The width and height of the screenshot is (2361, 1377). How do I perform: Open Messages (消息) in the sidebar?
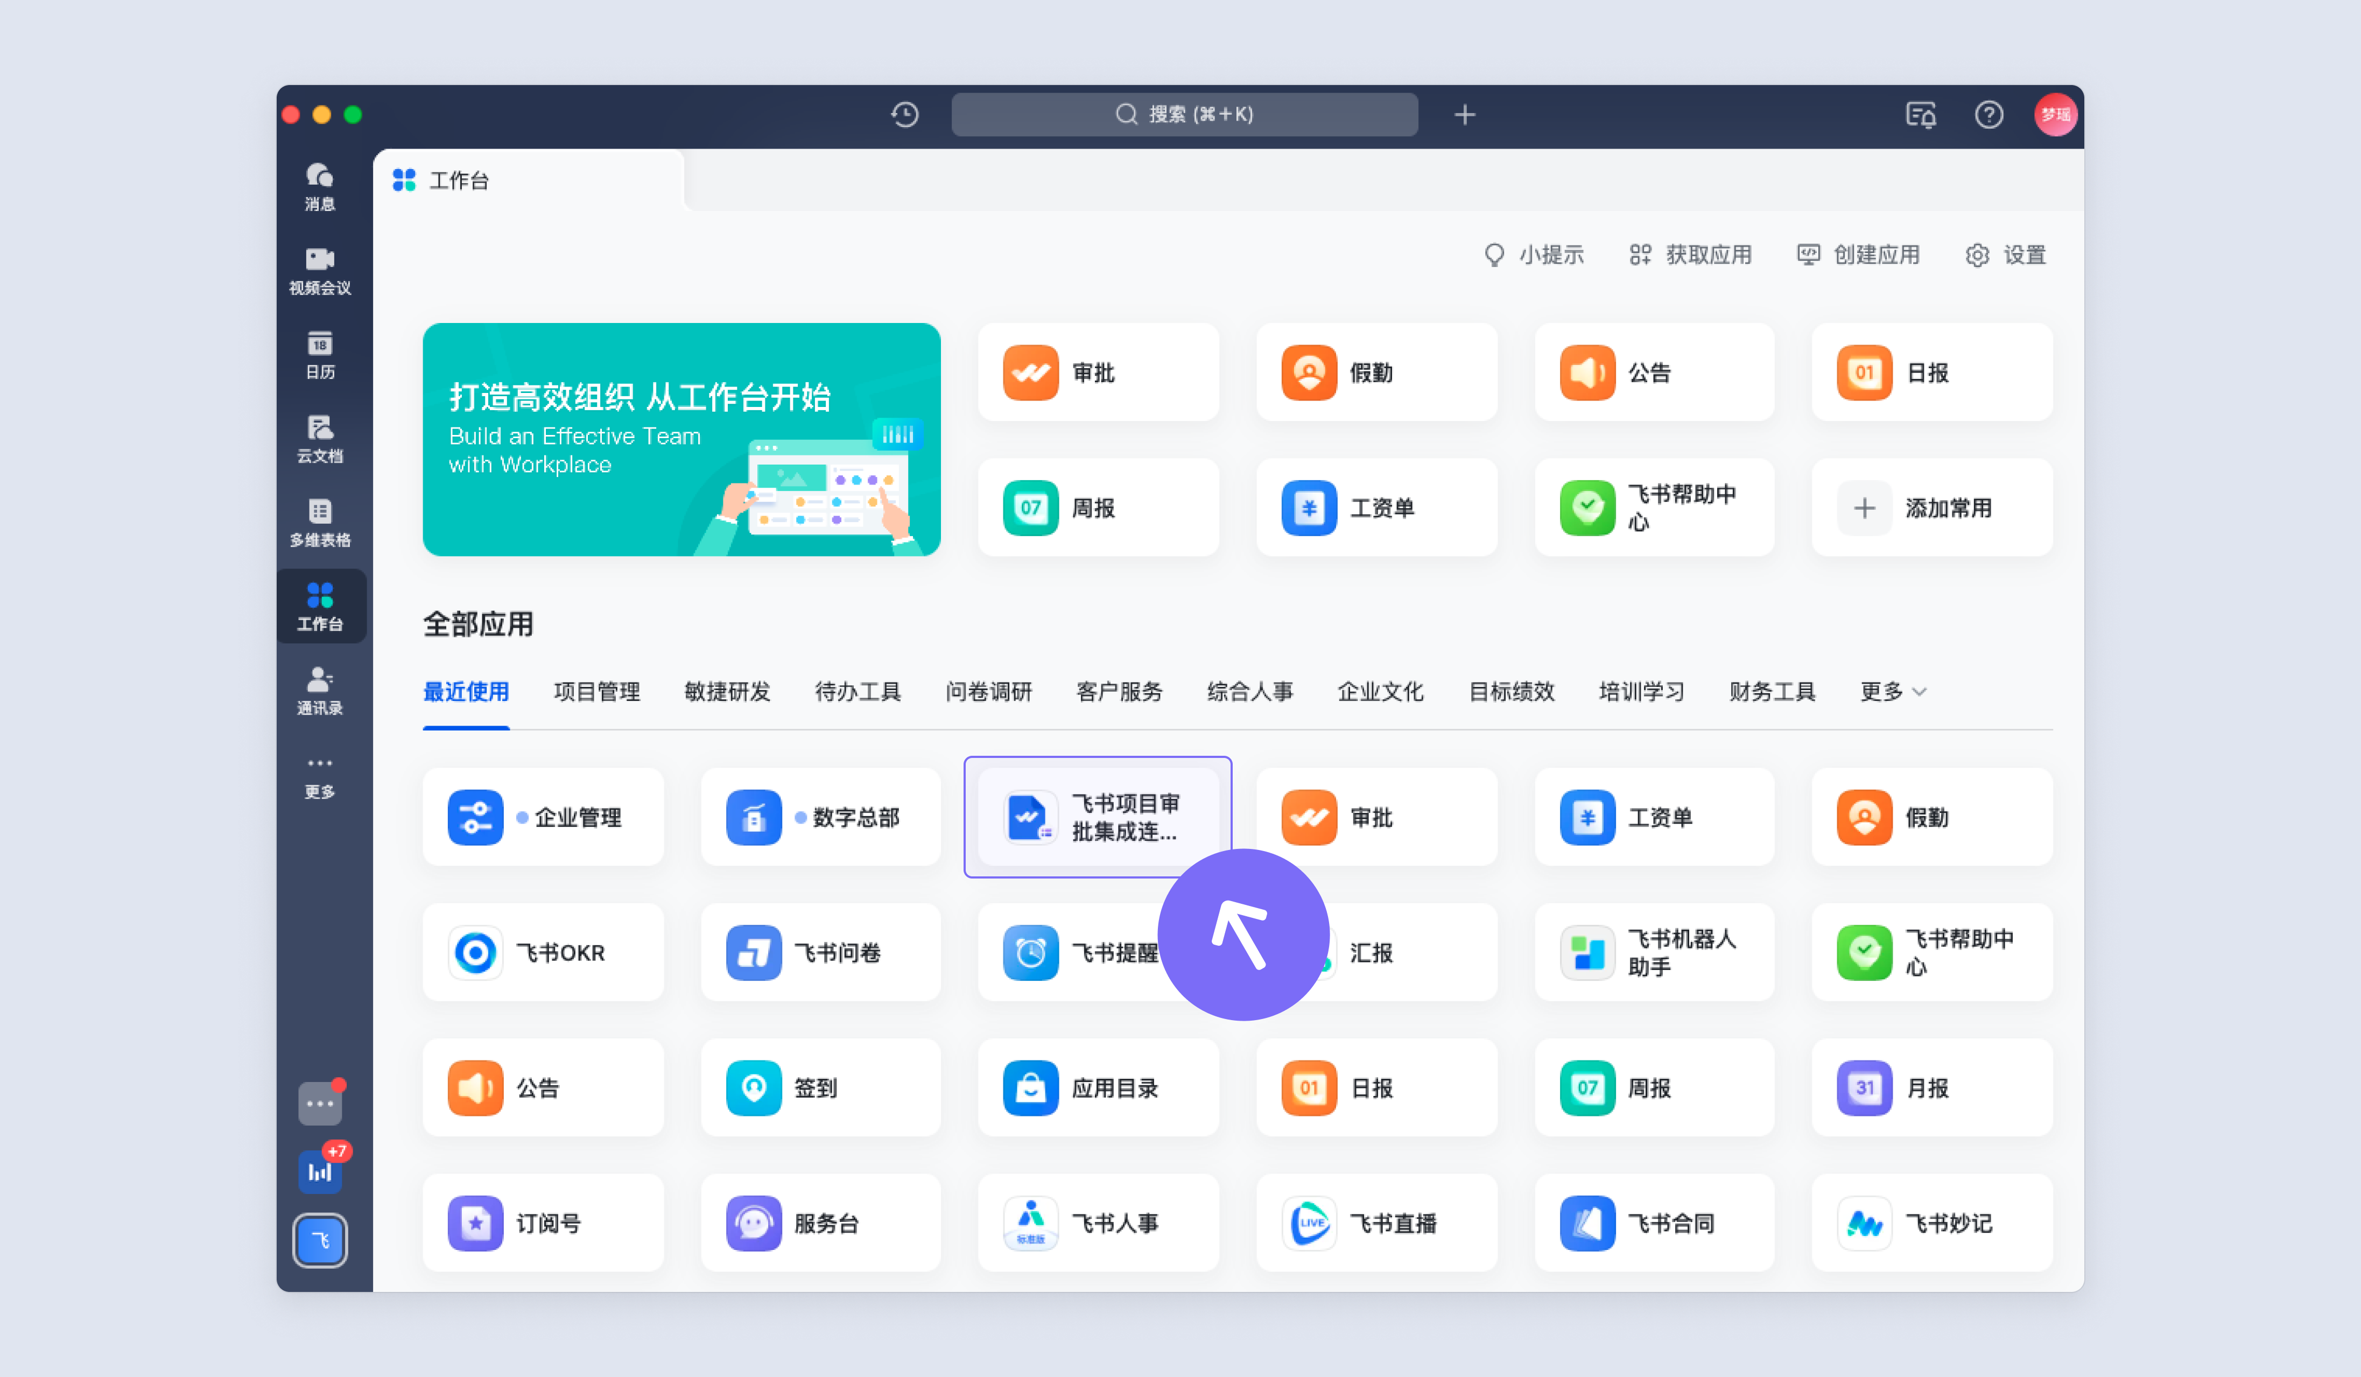(x=320, y=187)
